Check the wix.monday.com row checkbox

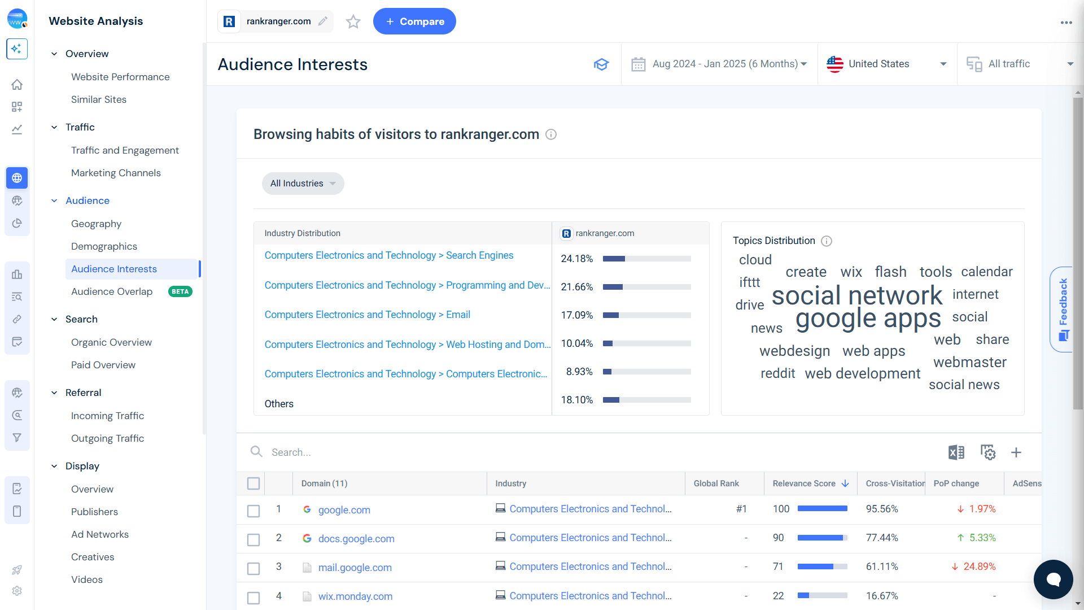[253, 598]
